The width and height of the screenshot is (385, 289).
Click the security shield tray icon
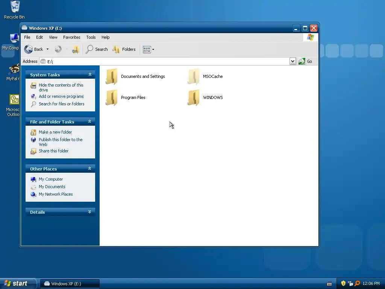point(343,284)
